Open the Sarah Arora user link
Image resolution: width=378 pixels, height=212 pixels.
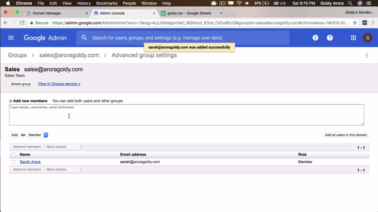pyautogui.click(x=30, y=162)
